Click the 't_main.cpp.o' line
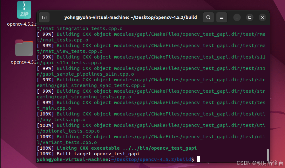 click(x=54, y=108)
